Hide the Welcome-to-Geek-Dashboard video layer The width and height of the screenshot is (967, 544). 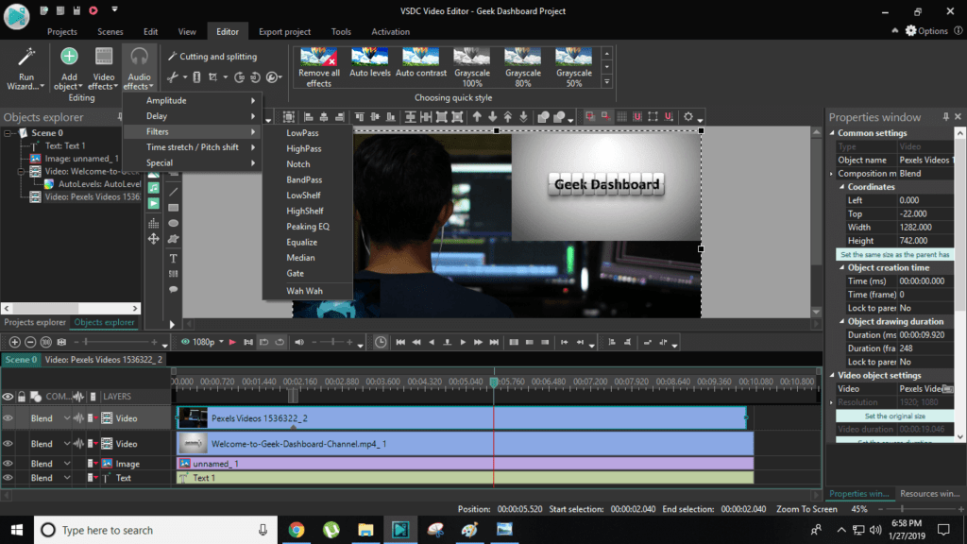pos(8,444)
